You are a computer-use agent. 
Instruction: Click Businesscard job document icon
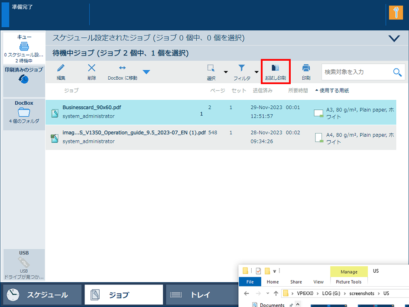tap(55, 113)
